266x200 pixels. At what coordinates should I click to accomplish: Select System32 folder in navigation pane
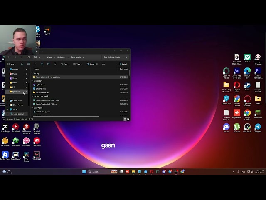[17, 92]
